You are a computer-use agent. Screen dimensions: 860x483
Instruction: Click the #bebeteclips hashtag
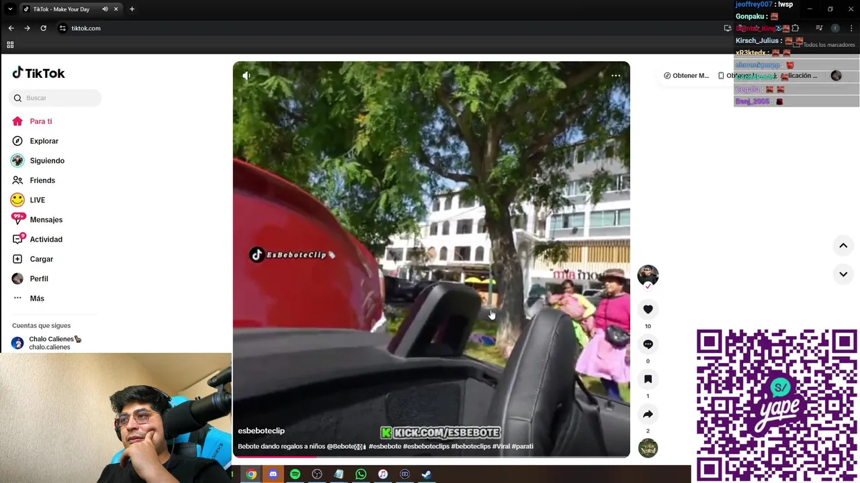(471, 446)
